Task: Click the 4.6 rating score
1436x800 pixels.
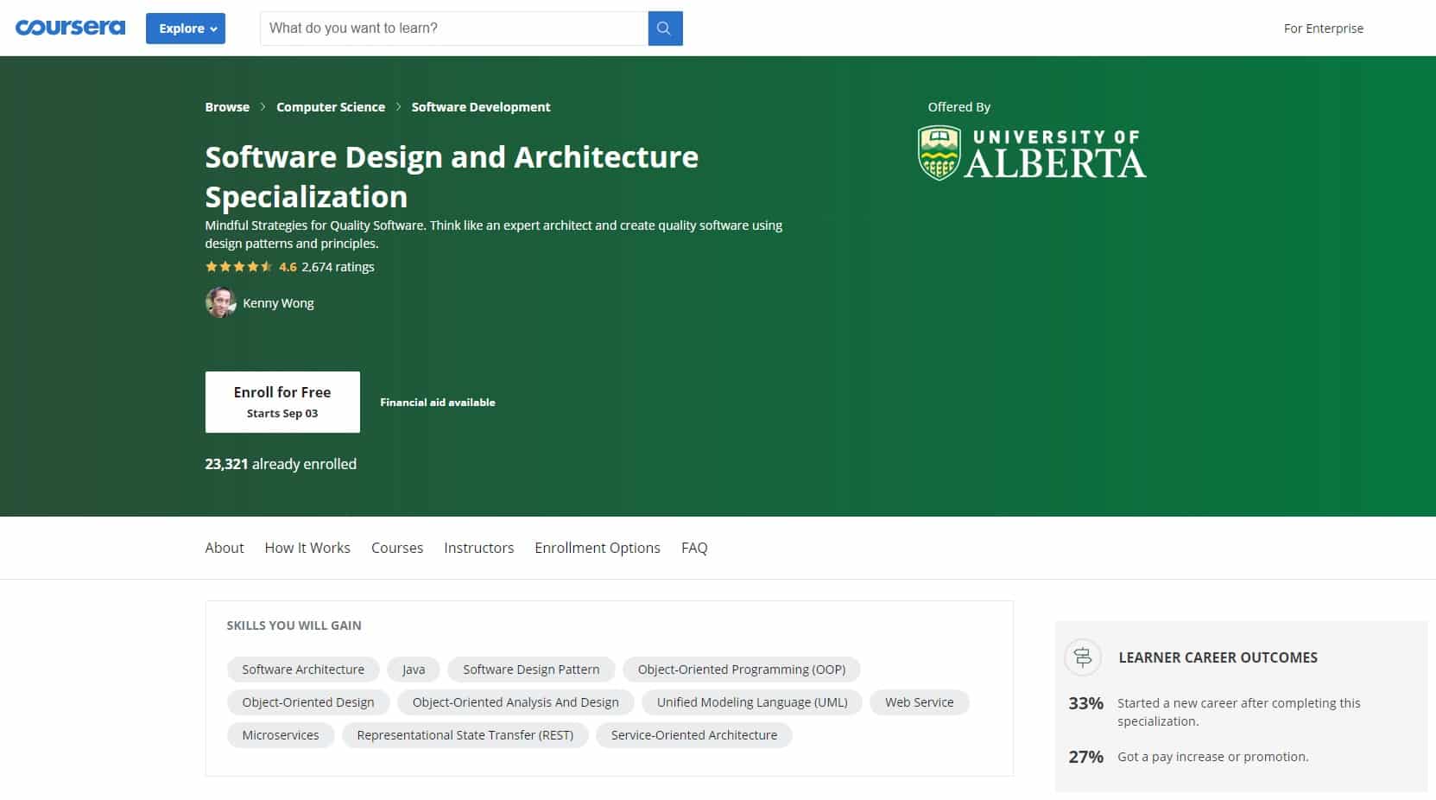Action: click(288, 267)
